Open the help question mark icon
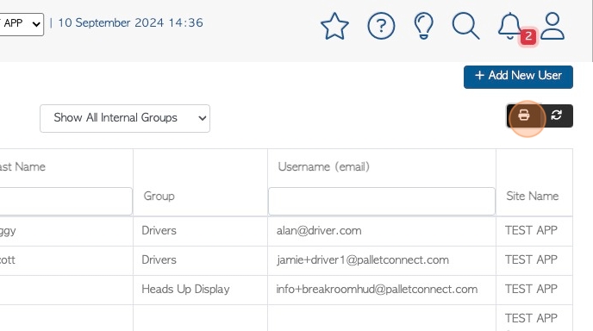The image size is (593, 331). (381, 26)
